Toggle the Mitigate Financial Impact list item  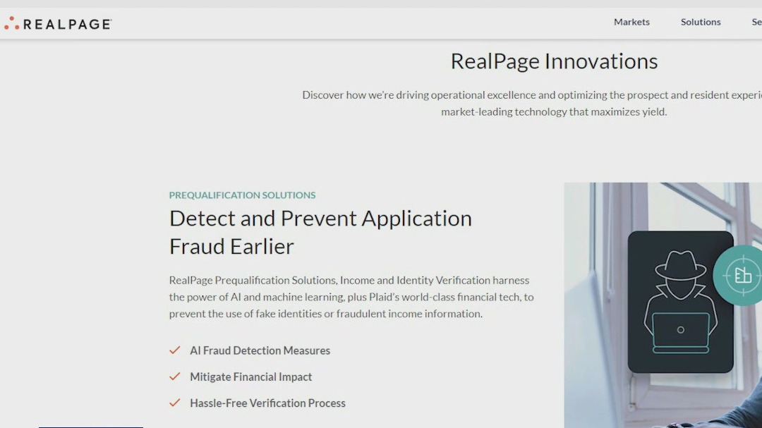coord(250,376)
